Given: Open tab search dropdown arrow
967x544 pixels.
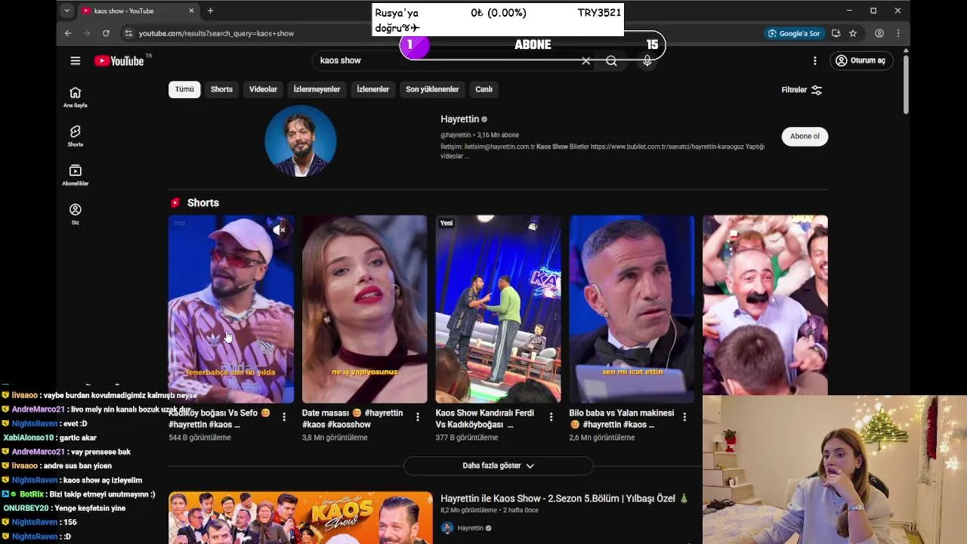Looking at the screenshot, I should (x=67, y=11).
